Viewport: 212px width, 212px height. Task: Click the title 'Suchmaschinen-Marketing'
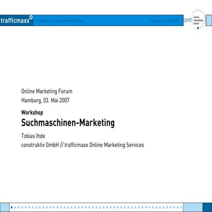pyautogui.click(x=68, y=123)
